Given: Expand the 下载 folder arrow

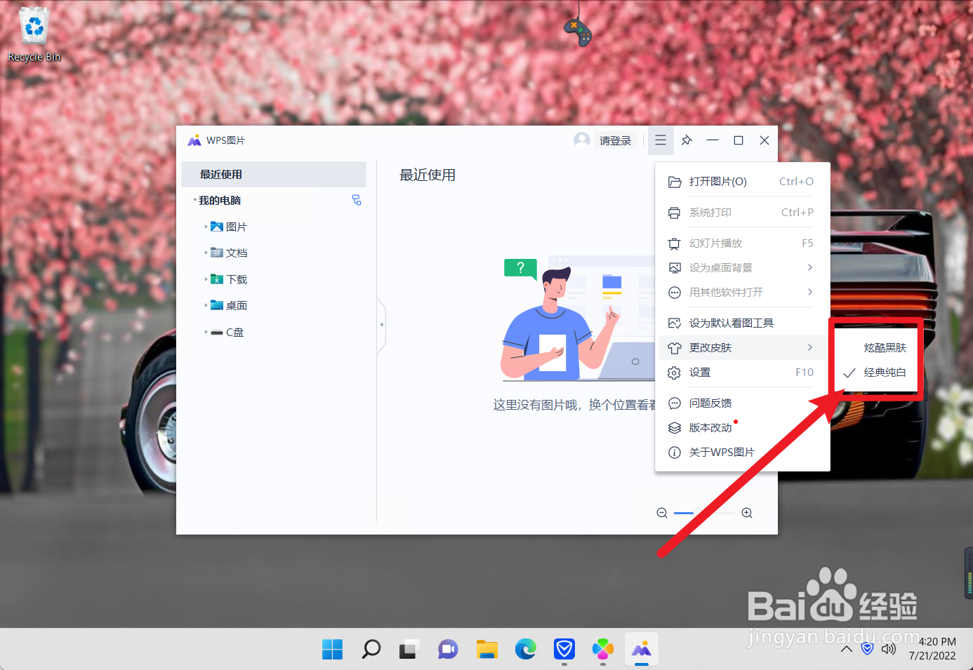Looking at the screenshot, I should tap(206, 279).
